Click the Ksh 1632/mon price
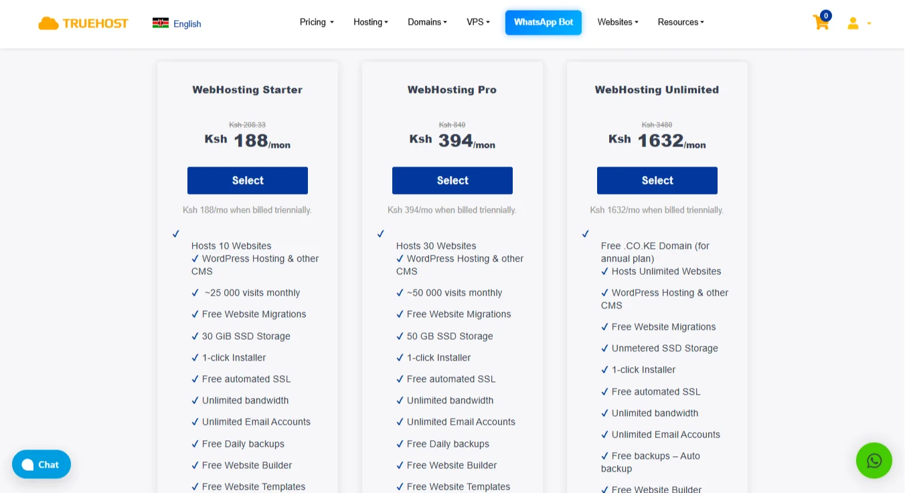 tap(657, 140)
